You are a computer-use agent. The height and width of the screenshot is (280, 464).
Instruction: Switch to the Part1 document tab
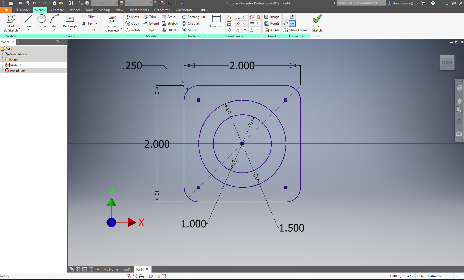pos(127,269)
